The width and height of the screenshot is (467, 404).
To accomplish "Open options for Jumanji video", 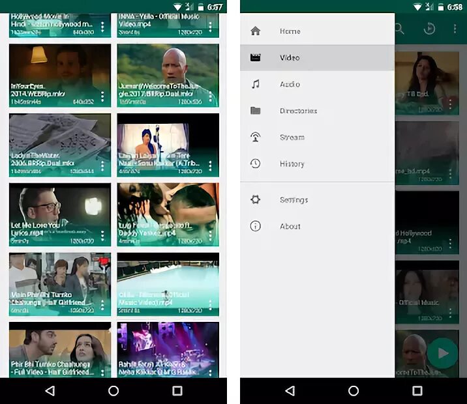I will coord(210,96).
